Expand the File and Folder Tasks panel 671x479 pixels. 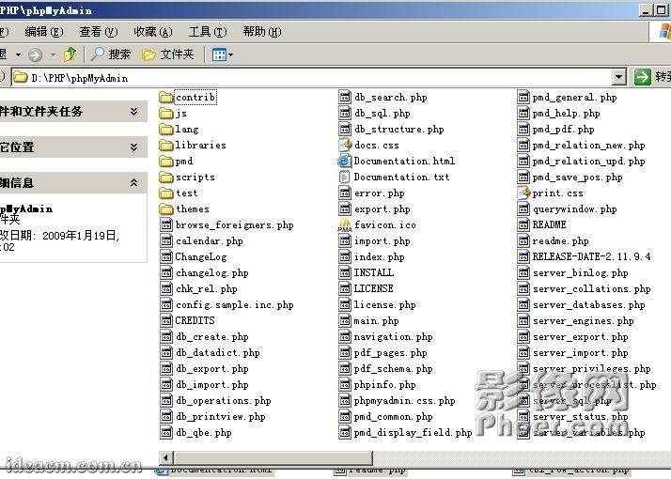133,112
